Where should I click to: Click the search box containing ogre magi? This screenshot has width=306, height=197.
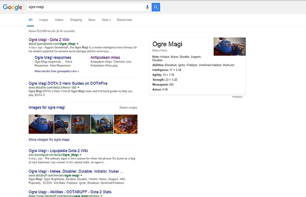pyautogui.click(x=84, y=7)
